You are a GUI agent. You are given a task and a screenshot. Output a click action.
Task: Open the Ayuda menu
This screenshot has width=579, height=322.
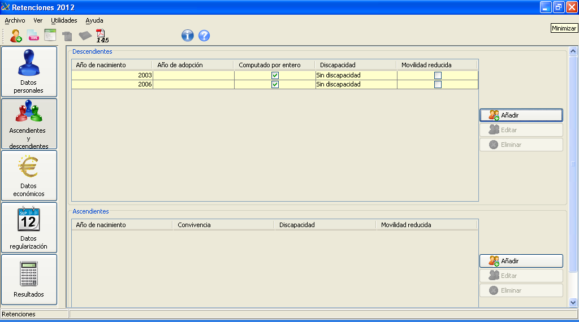point(94,20)
